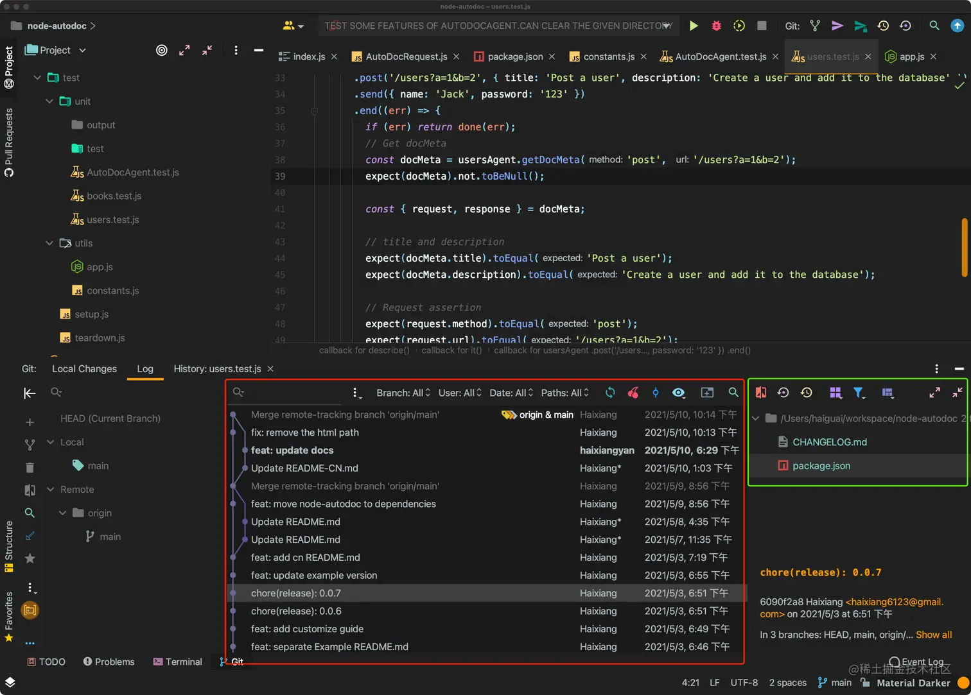Hide Git branches pane arrow icon
The image size is (971, 695).
pyautogui.click(x=30, y=393)
